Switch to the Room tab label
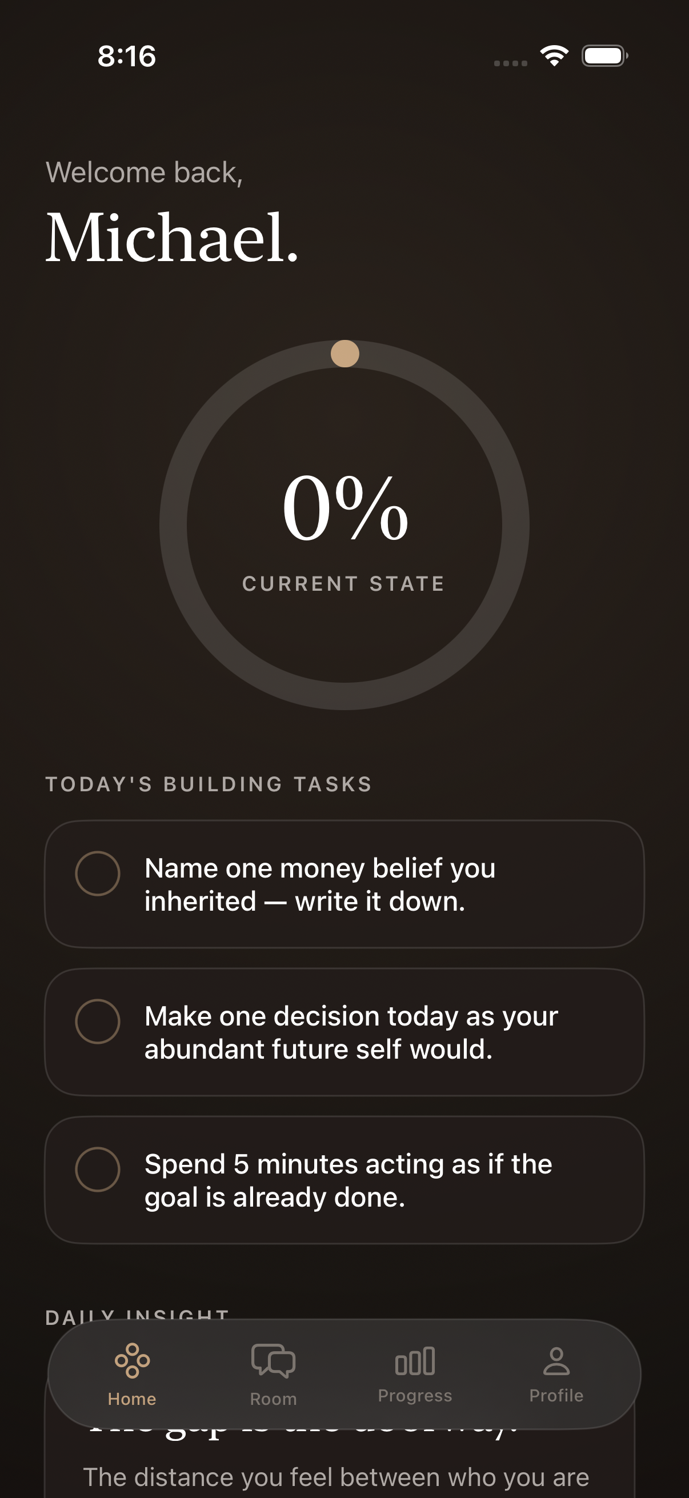689x1498 pixels. 273,1399
